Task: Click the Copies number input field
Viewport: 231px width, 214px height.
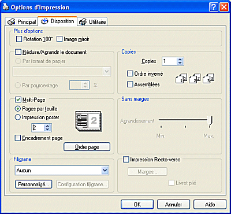Action: click(169, 61)
